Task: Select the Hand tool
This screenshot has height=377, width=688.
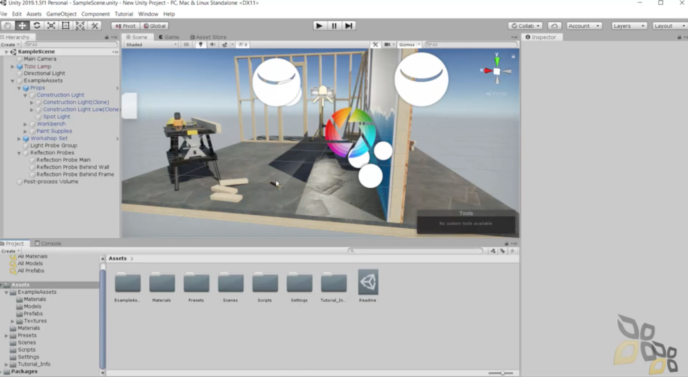Action: (x=7, y=26)
